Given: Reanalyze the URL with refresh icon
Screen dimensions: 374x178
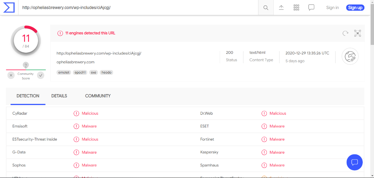Looking at the screenshot, I should [x=345, y=33].
